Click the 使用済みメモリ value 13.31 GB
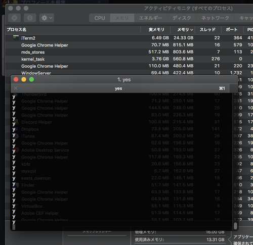The height and width of the screenshot is (245, 253). tap(216, 239)
